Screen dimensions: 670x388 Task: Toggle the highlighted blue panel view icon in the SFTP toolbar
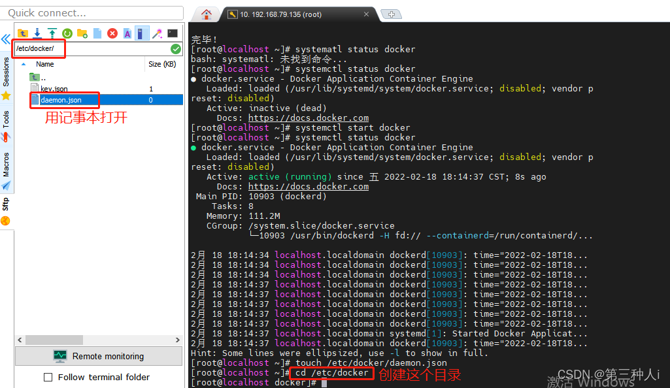coord(141,33)
